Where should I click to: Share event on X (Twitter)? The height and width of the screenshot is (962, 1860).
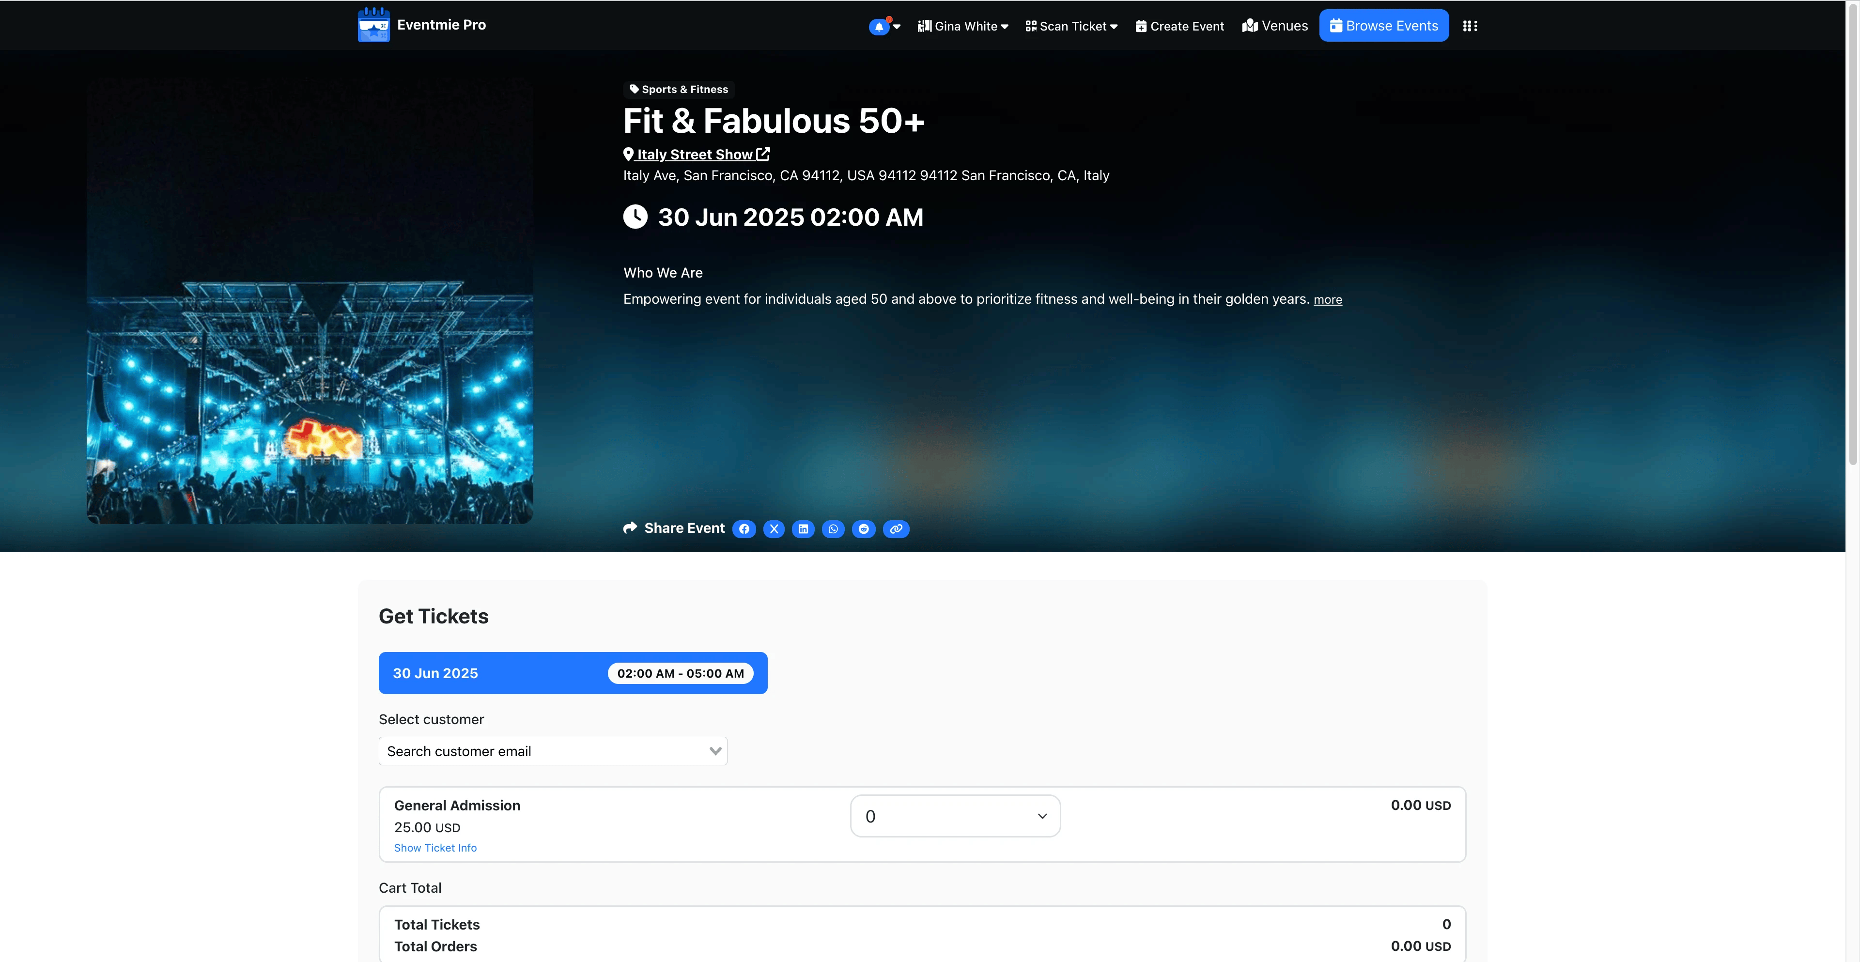click(774, 529)
